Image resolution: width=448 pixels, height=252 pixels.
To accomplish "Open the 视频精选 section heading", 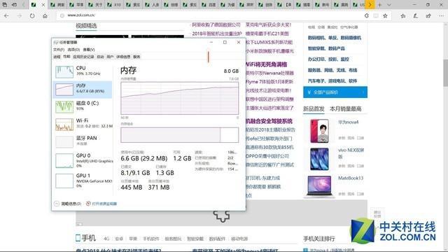I will [86, 26].
